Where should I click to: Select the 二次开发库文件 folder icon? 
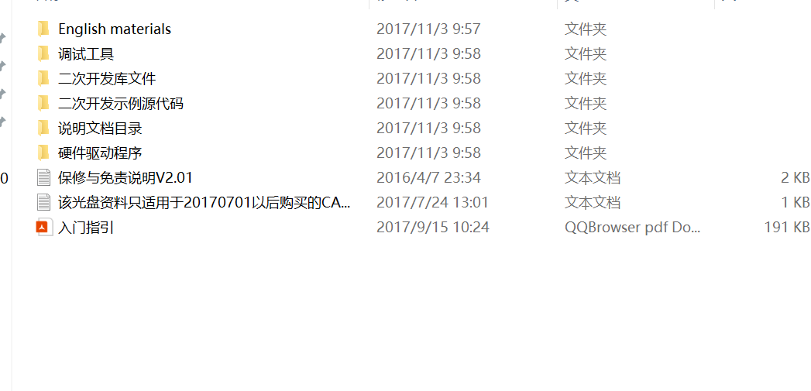coord(43,79)
